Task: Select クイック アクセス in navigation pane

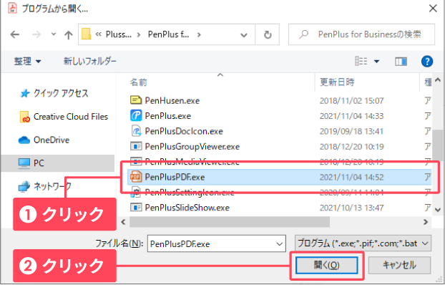Action: [x=61, y=93]
